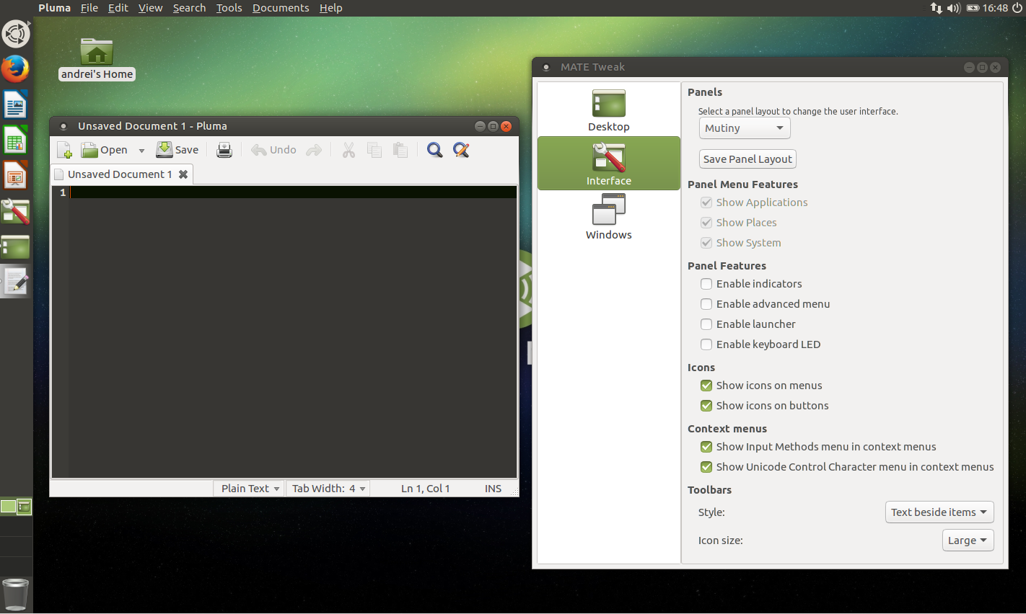Select Desktop section in MATE Tweak
The width and height of the screenshot is (1026, 614).
click(609, 110)
